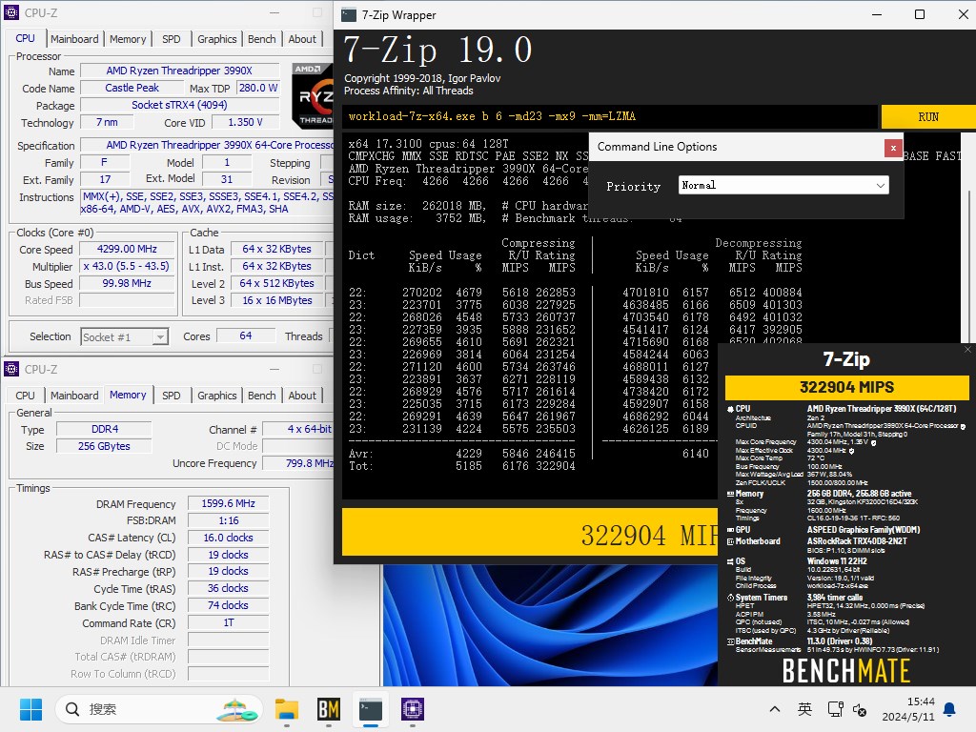Open Bench tab in Memory-timings CPU-Z window
The image size is (976, 732).
tap(261, 396)
